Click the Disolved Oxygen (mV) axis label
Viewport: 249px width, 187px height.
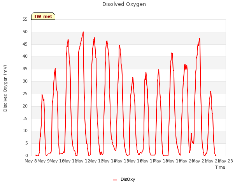pos(5,88)
